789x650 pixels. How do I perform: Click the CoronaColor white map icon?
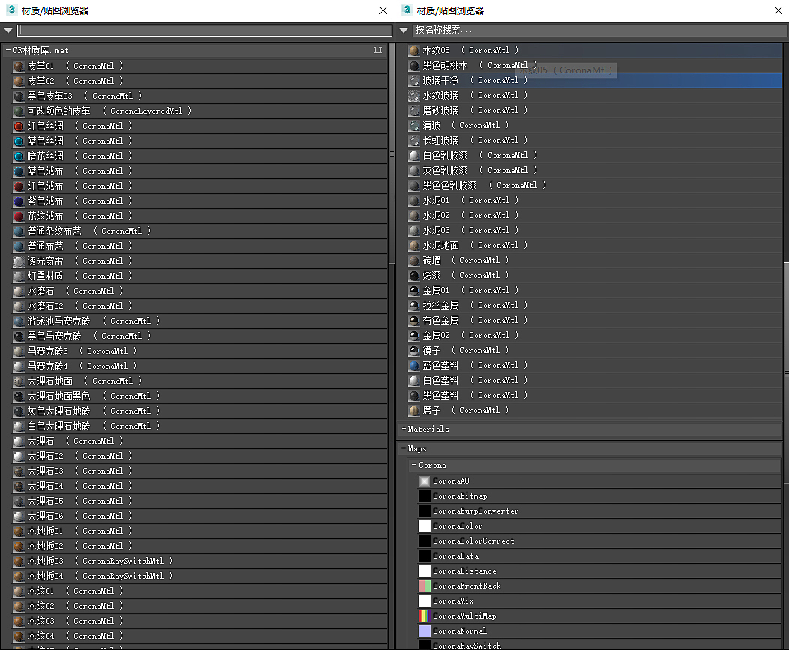pos(424,526)
